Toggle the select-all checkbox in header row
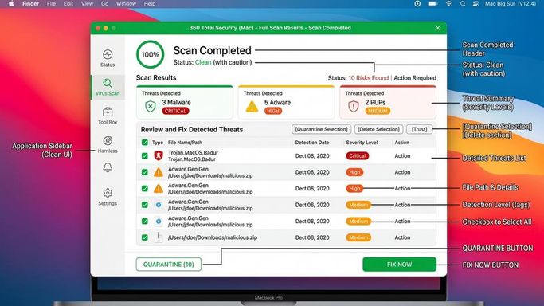 point(145,143)
